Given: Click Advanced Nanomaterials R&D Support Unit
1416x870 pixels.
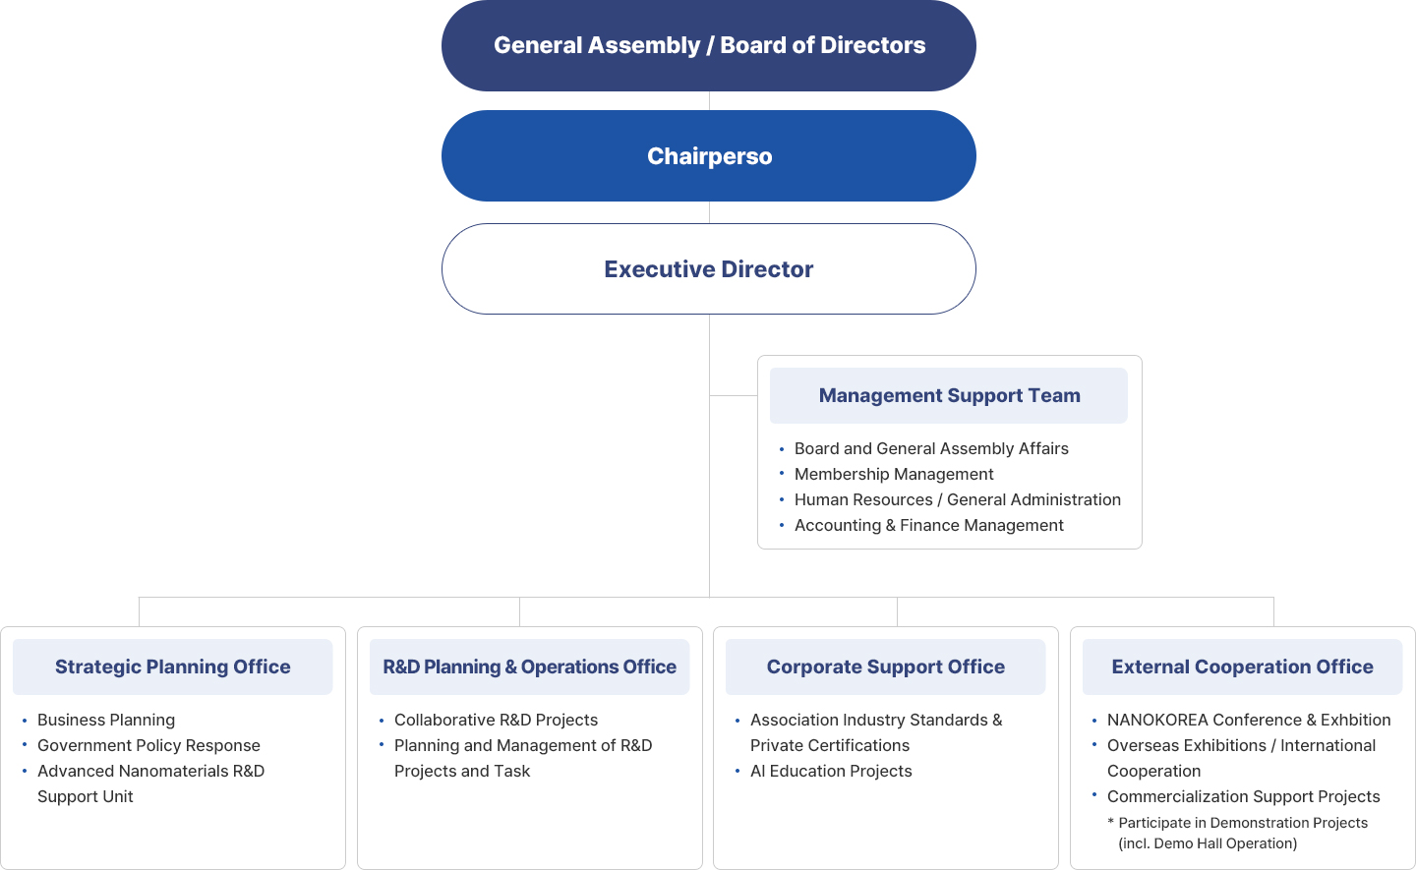Looking at the screenshot, I should [150, 783].
